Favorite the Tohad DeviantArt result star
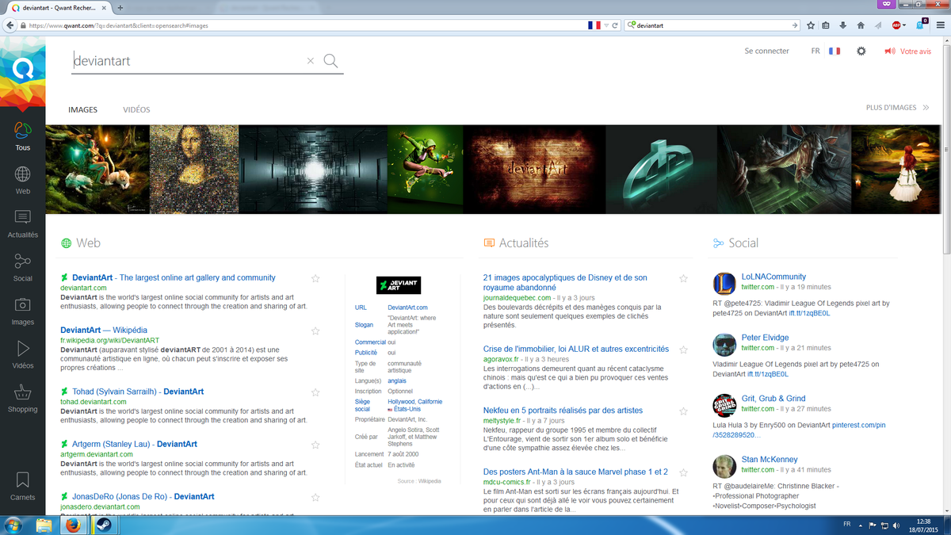The height and width of the screenshot is (535, 951). 315,392
